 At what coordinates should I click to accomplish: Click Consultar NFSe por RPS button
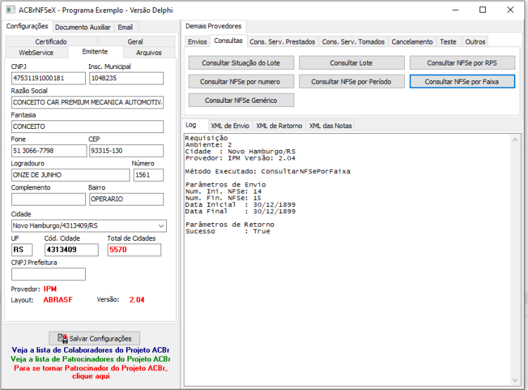462,63
